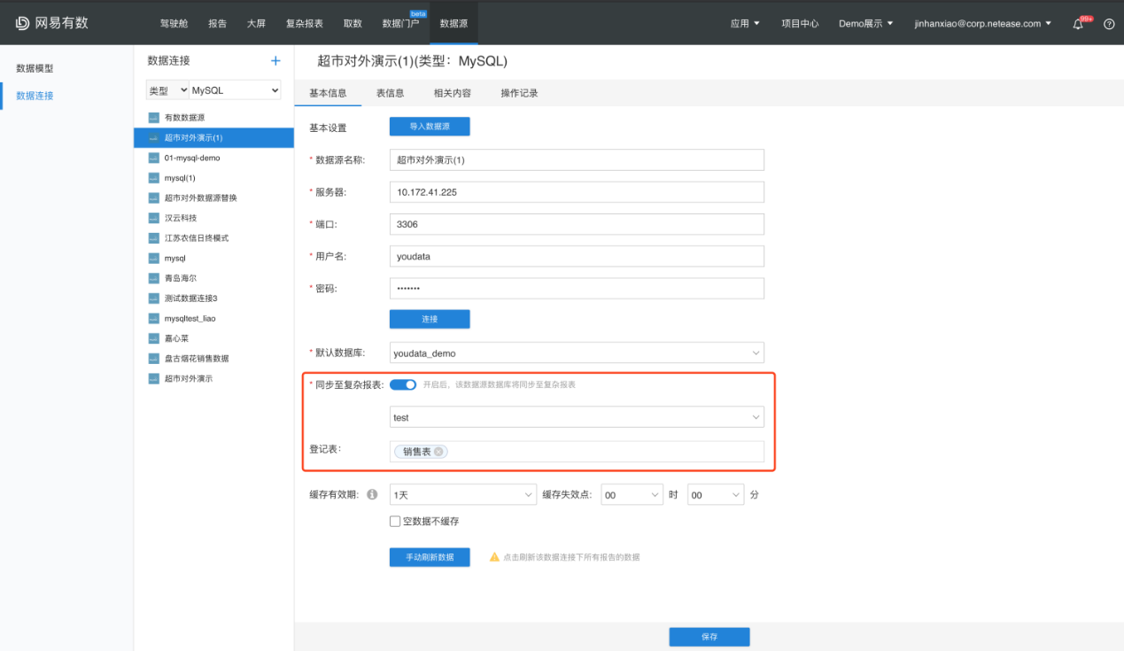Open the MySQL type filter dropdown

point(235,90)
